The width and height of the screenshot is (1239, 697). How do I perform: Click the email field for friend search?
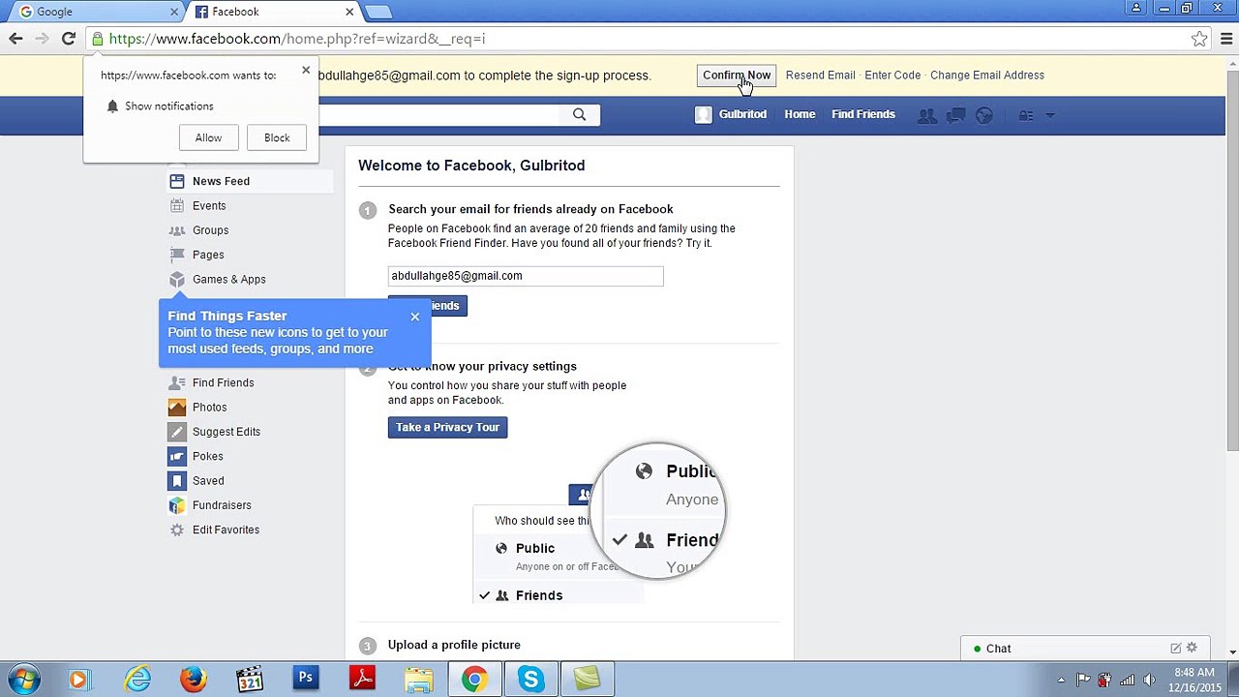[x=526, y=276]
